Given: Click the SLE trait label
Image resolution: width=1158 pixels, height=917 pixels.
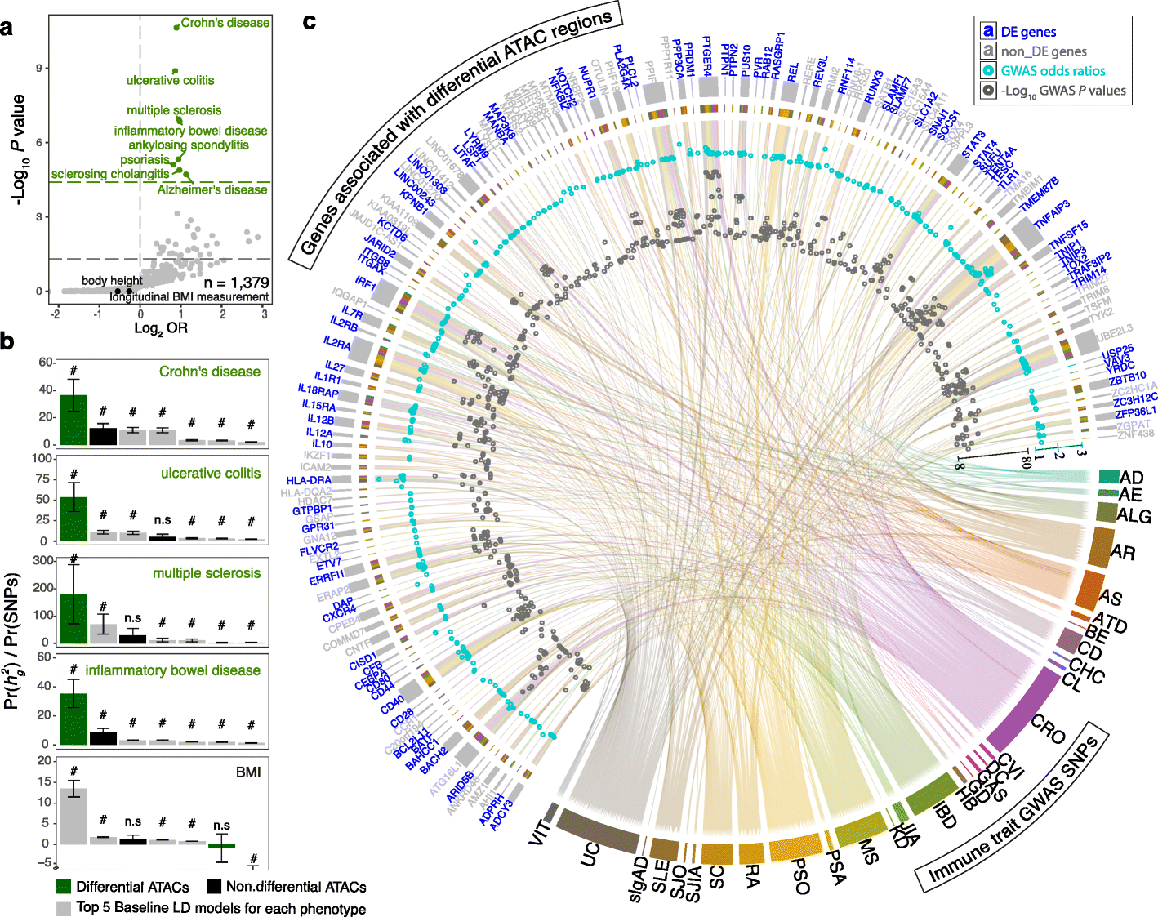Looking at the screenshot, I should [661, 875].
